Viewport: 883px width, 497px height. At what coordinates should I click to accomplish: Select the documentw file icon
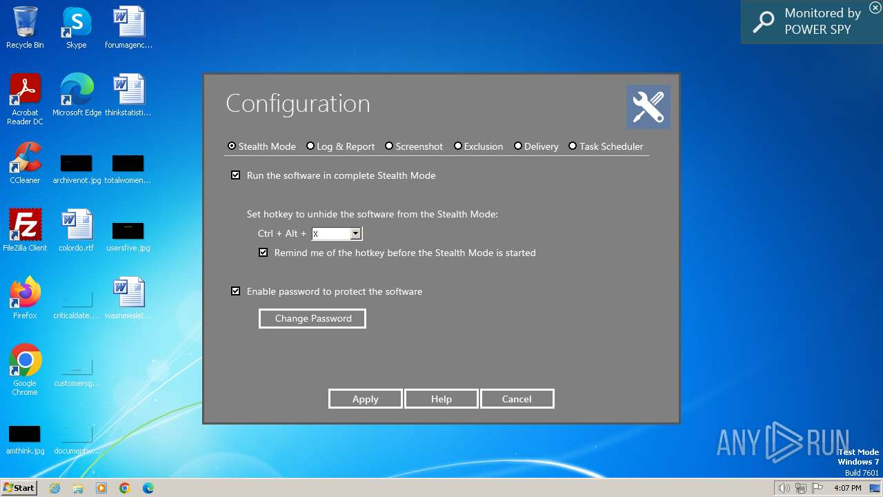76,440
